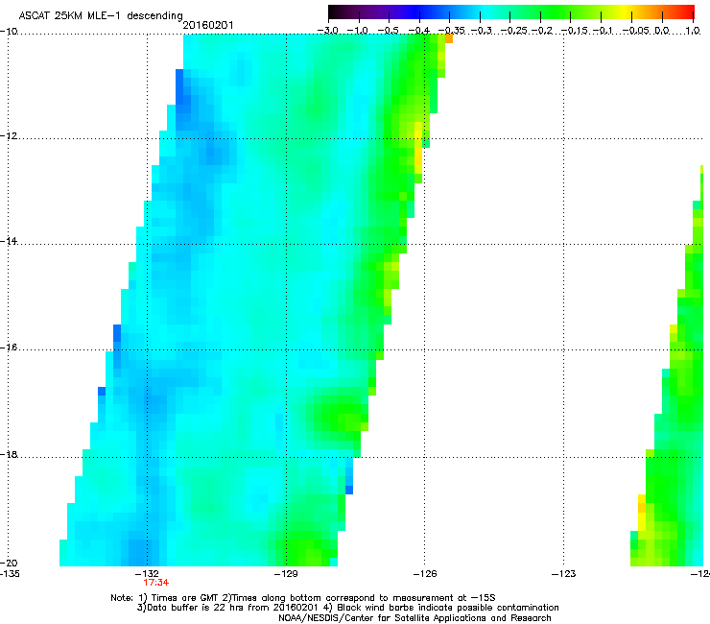Click the color bar label '-0.5'
The height and width of the screenshot is (624, 710).
388,31
